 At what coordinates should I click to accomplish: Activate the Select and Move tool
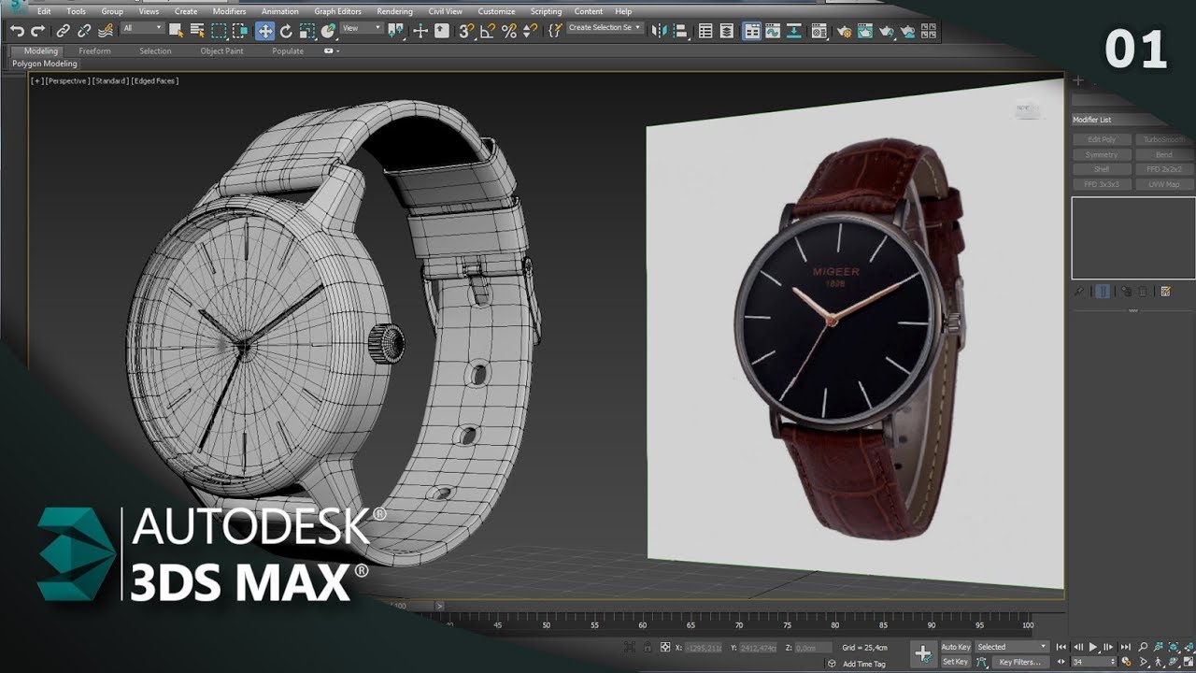click(265, 31)
